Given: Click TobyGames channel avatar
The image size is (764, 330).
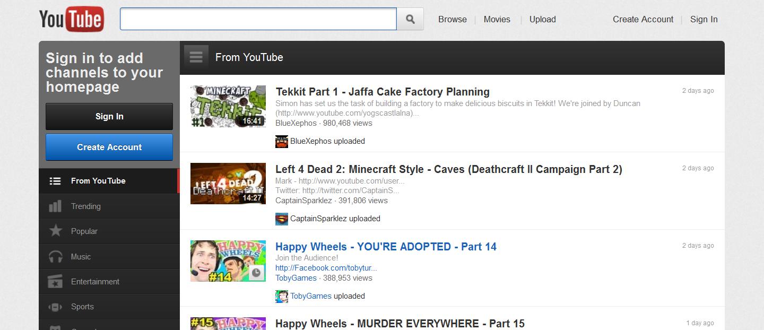Looking at the screenshot, I should click(282, 296).
